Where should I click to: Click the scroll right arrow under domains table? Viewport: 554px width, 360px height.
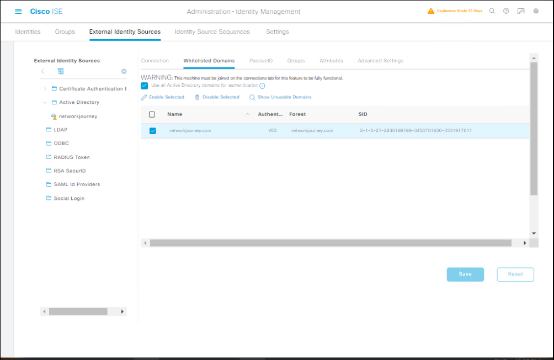pos(525,243)
